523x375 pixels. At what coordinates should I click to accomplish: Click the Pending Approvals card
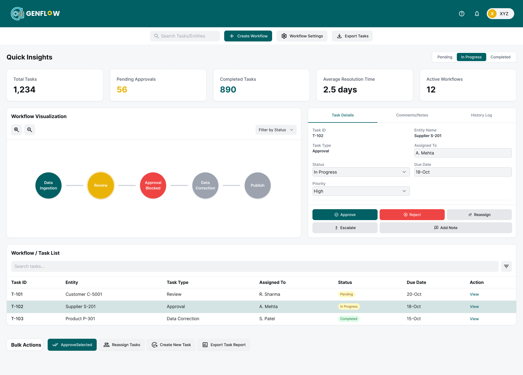[158, 85]
